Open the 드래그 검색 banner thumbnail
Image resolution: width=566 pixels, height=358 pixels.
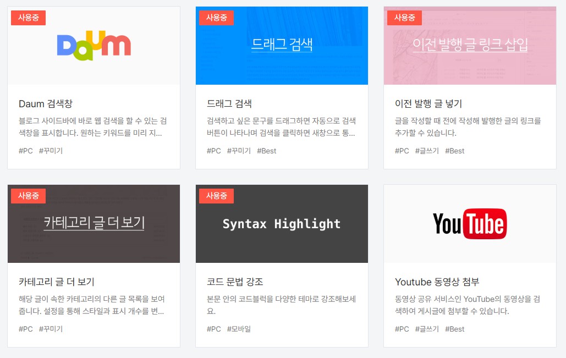click(x=282, y=46)
